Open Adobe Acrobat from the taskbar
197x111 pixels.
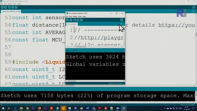(100, 108)
